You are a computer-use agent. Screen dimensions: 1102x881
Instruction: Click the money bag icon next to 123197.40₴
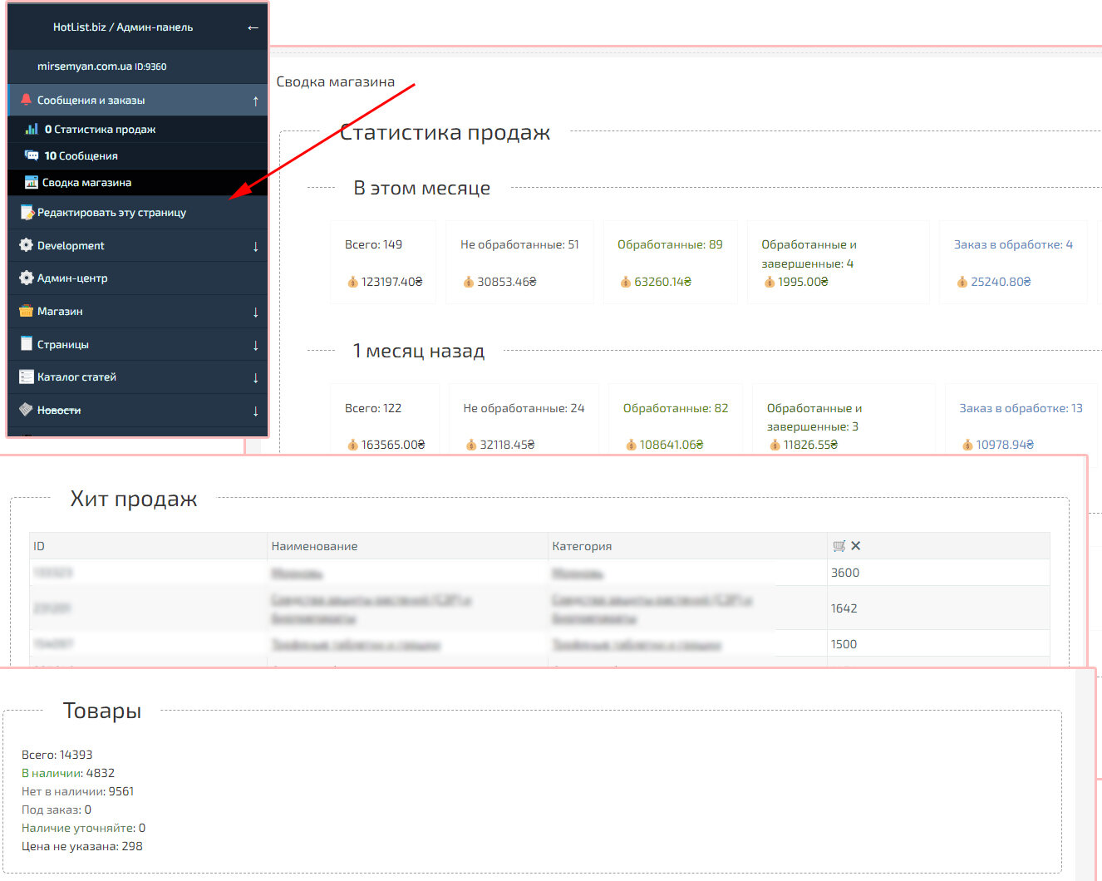[352, 282]
